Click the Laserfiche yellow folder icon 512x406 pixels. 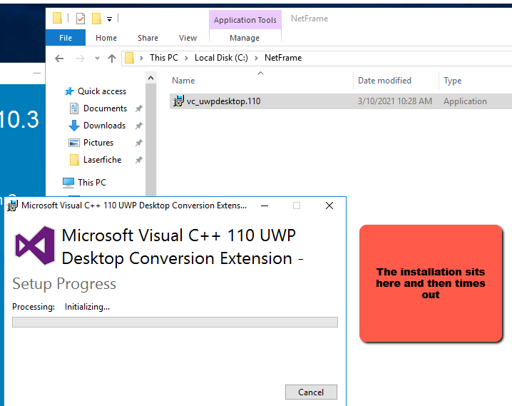point(74,160)
